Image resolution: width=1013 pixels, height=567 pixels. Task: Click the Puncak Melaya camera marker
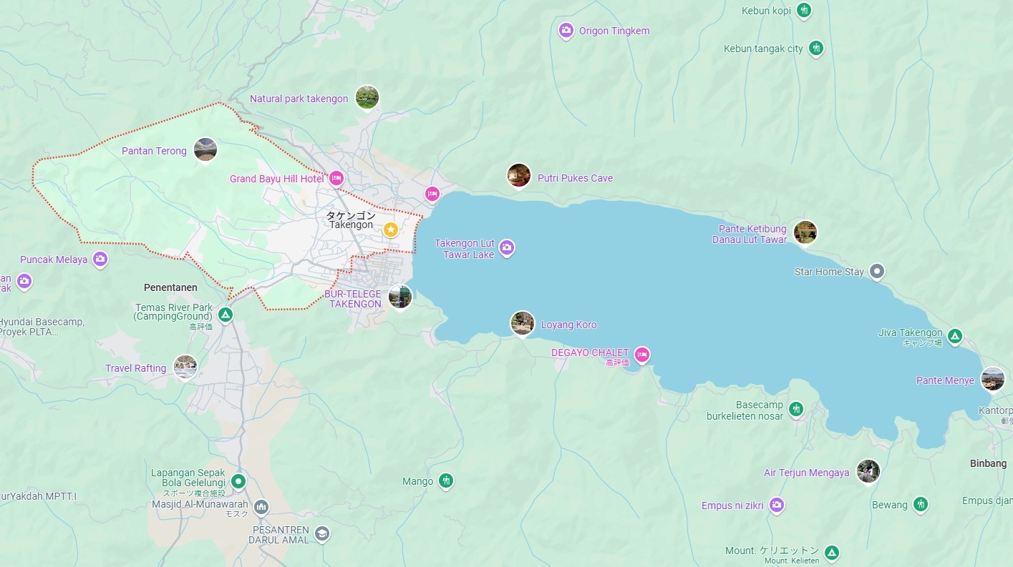100,259
